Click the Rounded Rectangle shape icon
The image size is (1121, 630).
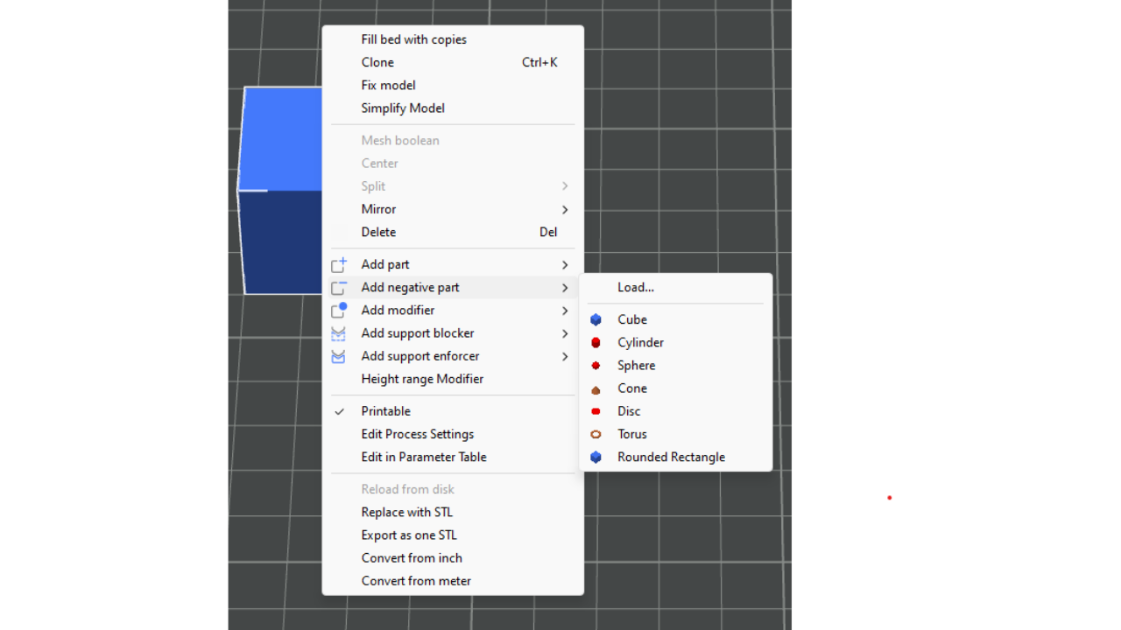tap(596, 457)
